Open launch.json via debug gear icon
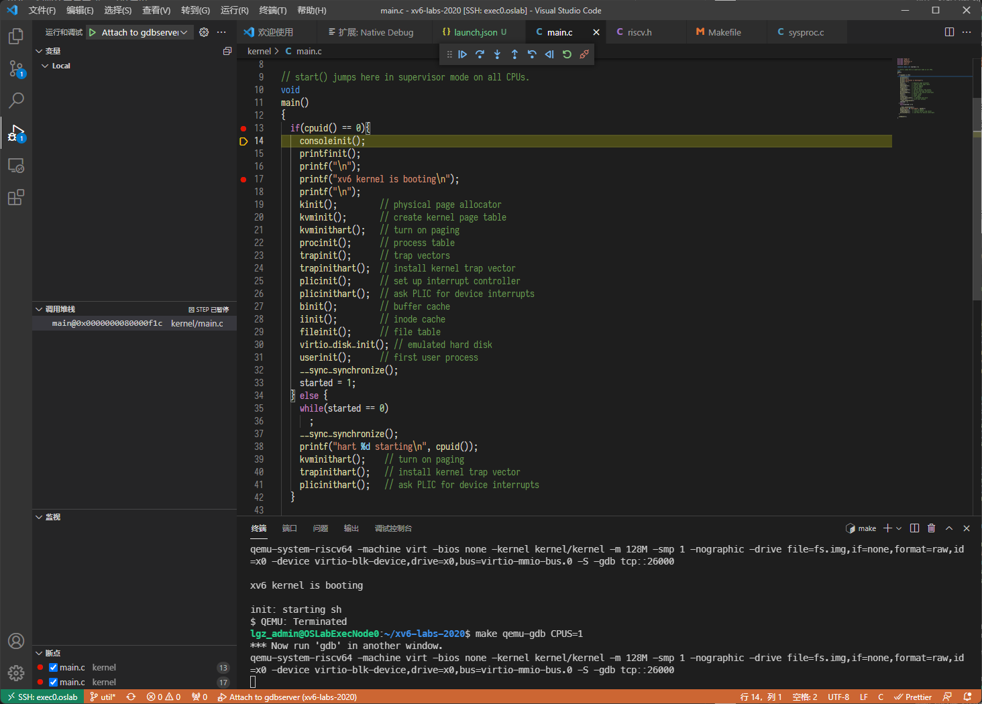982x704 pixels. point(204,32)
